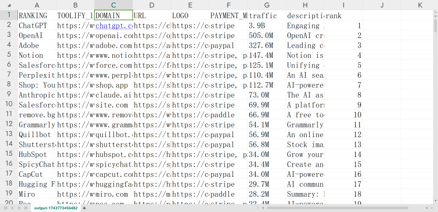Click the paddle payment cell for remove.bg
Screen dimensions: 438x212
pyautogui.click(x=228, y=115)
